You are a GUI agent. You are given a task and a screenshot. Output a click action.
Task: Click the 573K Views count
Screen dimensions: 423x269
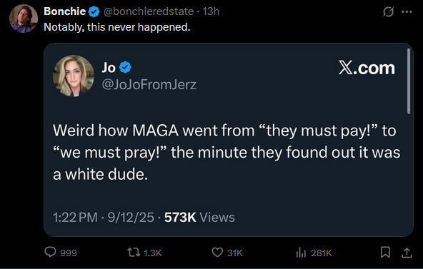199,218
